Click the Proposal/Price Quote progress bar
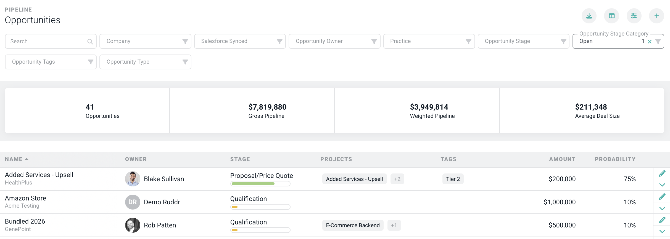 click(260, 184)
